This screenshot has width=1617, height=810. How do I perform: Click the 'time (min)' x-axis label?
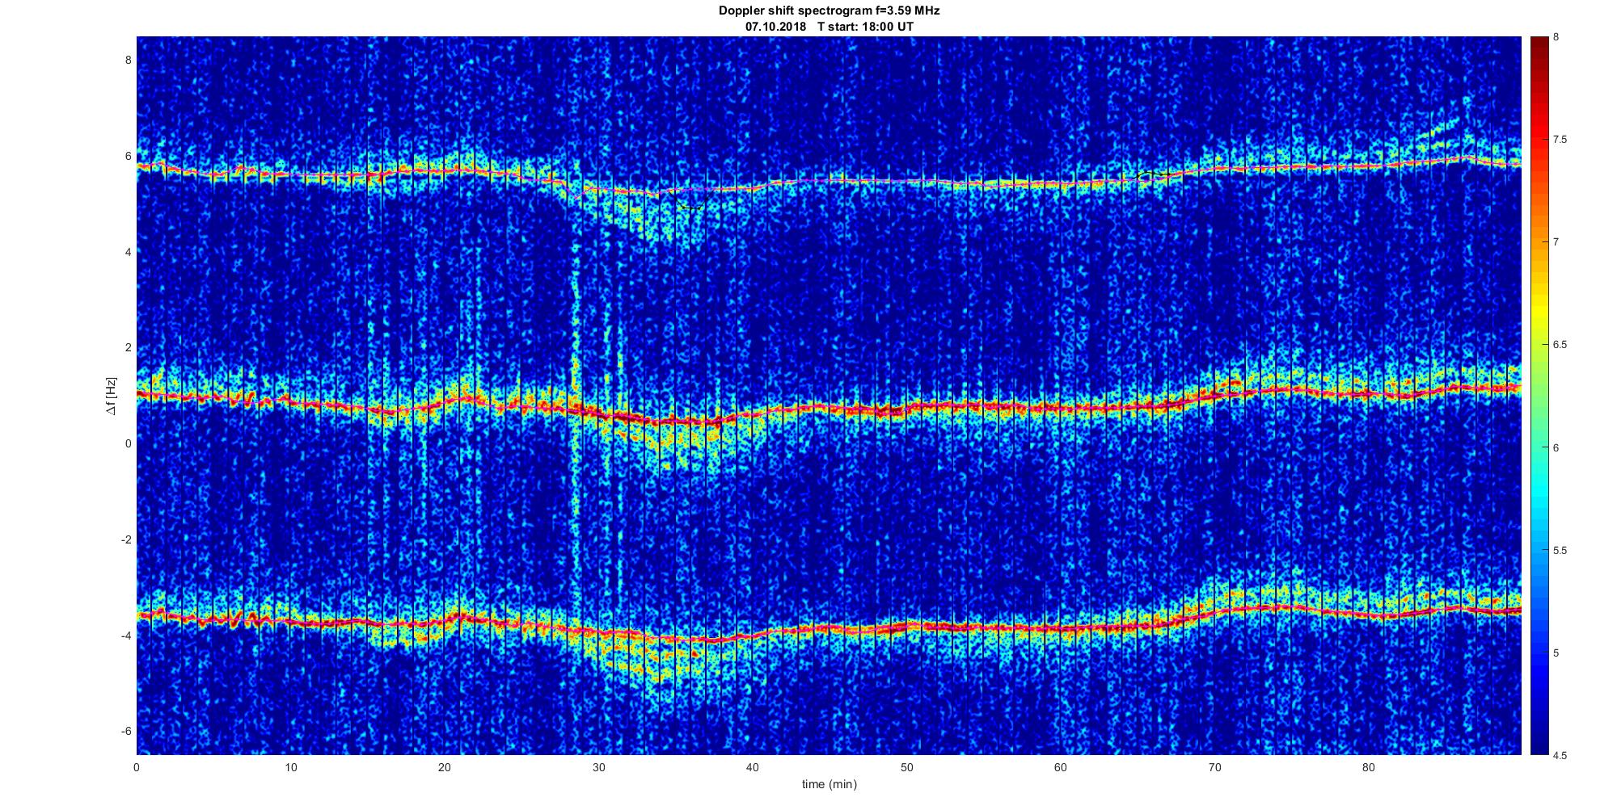coord(829,784)
